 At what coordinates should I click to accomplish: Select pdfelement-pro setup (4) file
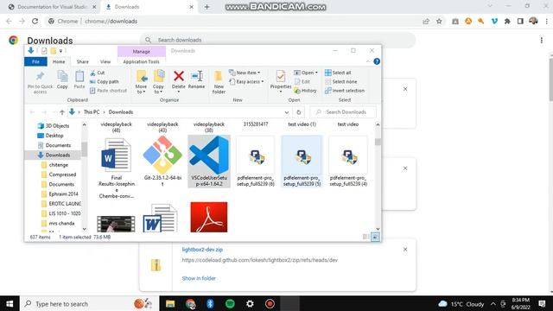pyautogui.click(x=348, y=162)
